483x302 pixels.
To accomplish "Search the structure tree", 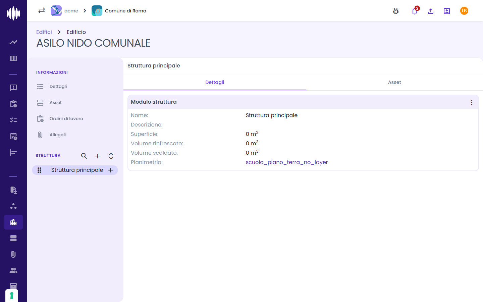I will point(84,156).
